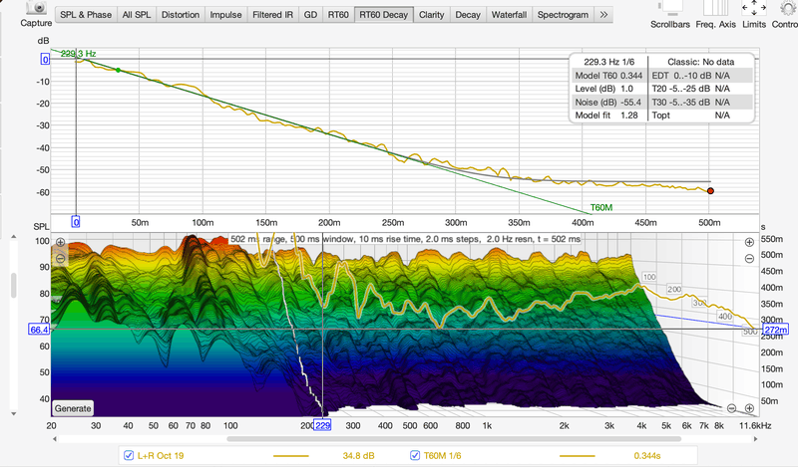
Task: Click the vertical scrollbar up arrow
Action: tap(14, 237)
